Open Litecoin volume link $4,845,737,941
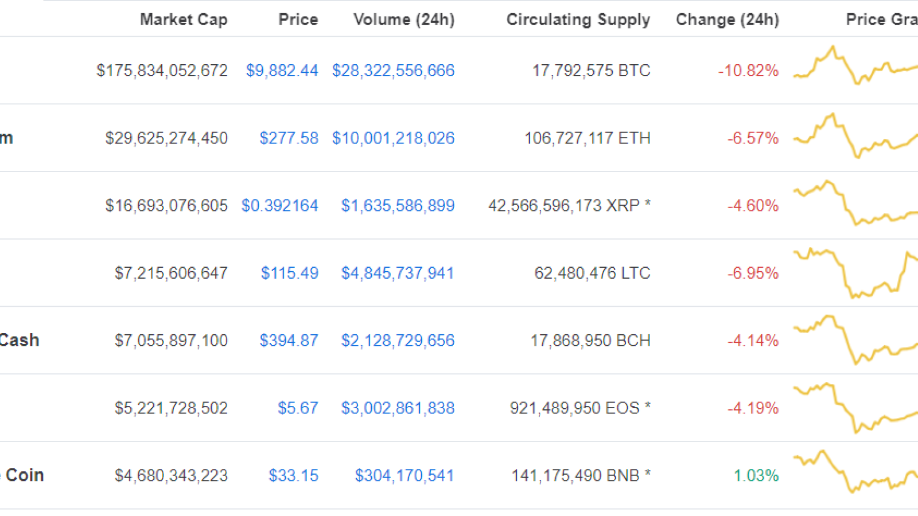 coord(398,273)
